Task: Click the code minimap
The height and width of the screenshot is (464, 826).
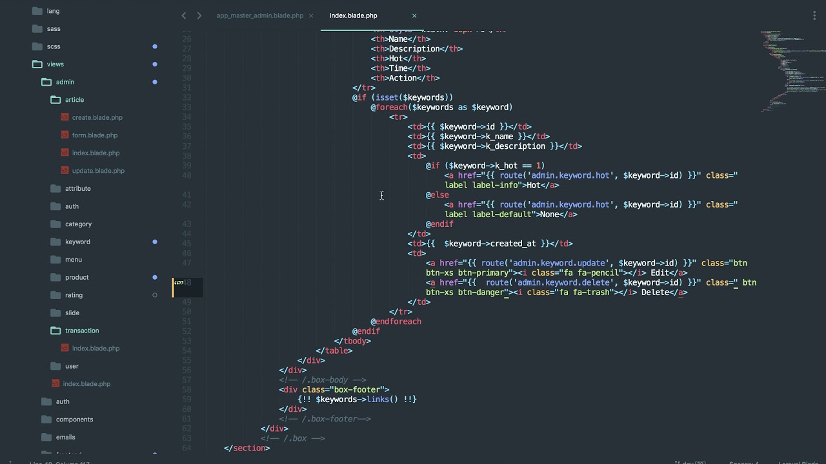Action: click(x=792, y=71)
